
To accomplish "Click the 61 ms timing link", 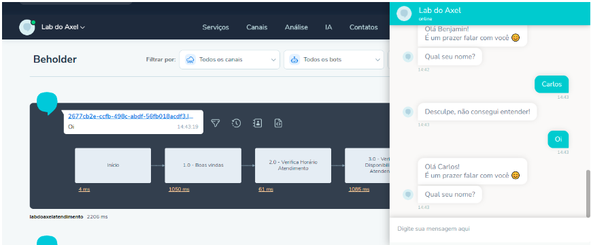I will click(x=266, y=189).
